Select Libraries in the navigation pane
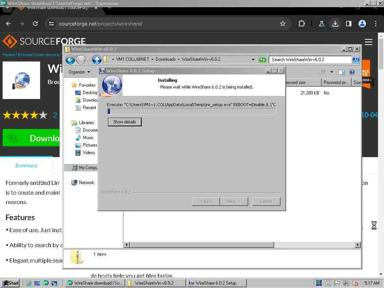The height and width of the screenshot is (288, 384). pos(82,123)
